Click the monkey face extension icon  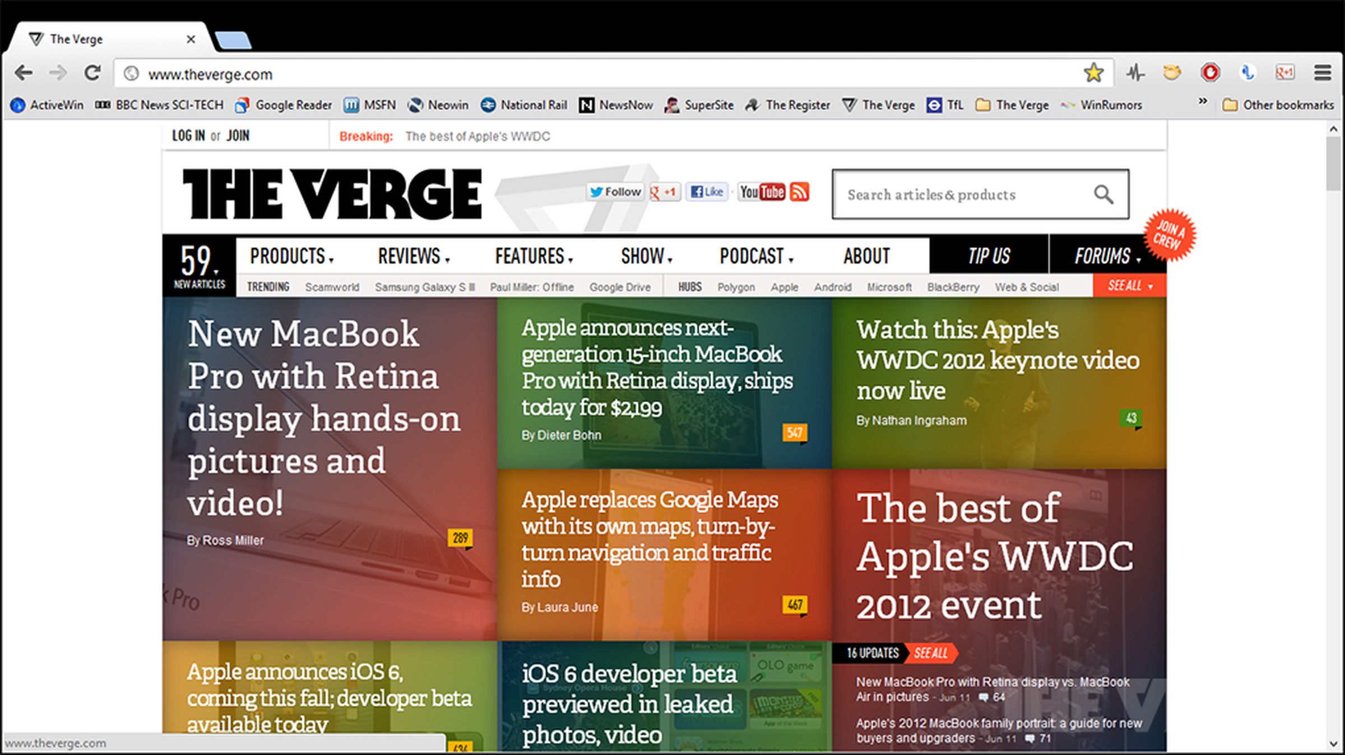[1172, 72]
